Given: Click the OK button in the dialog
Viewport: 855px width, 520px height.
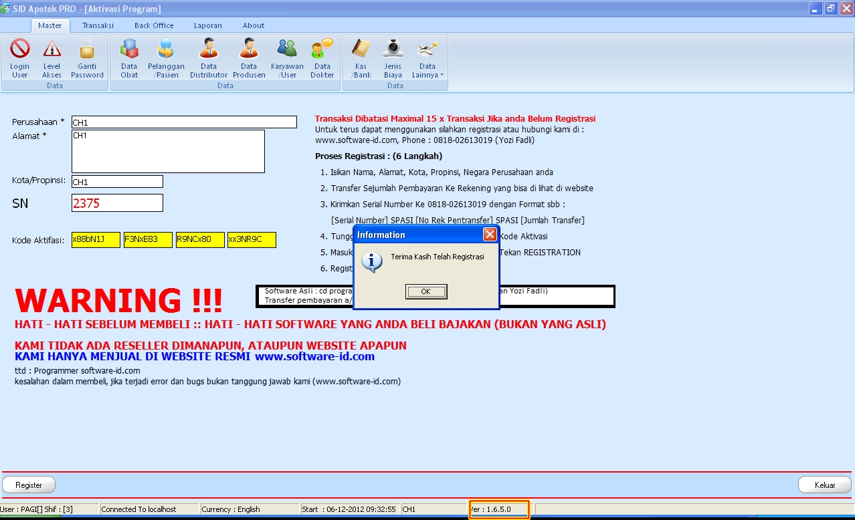Looking at the screenshot, I should (425, 291).
